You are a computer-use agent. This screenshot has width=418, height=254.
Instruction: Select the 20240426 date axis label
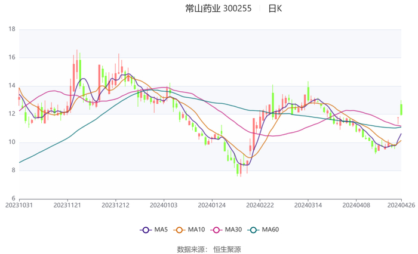click(x=400, y=205)
